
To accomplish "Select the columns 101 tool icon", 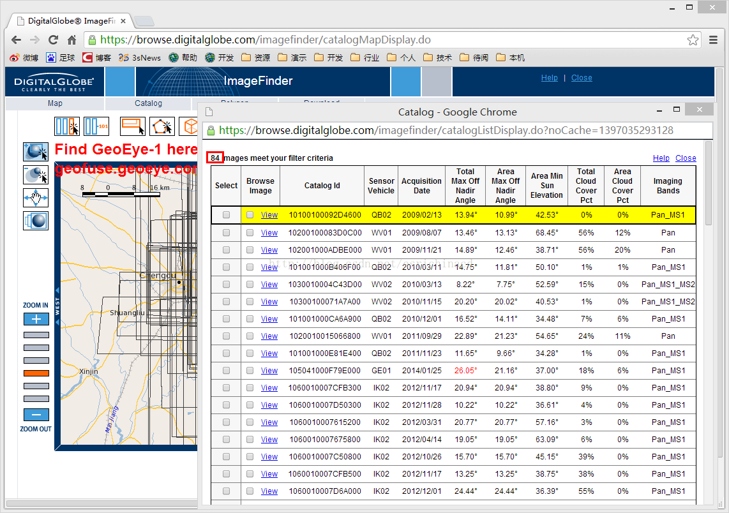I will click(x=96, y=126).
